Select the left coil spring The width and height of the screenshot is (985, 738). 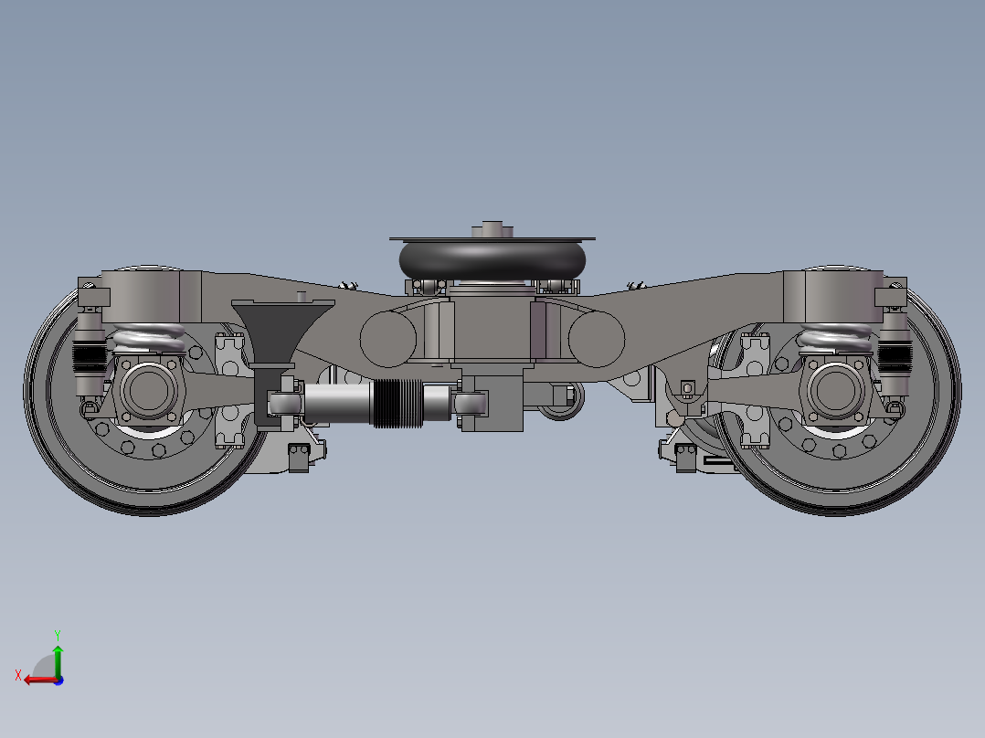[149, 338]
